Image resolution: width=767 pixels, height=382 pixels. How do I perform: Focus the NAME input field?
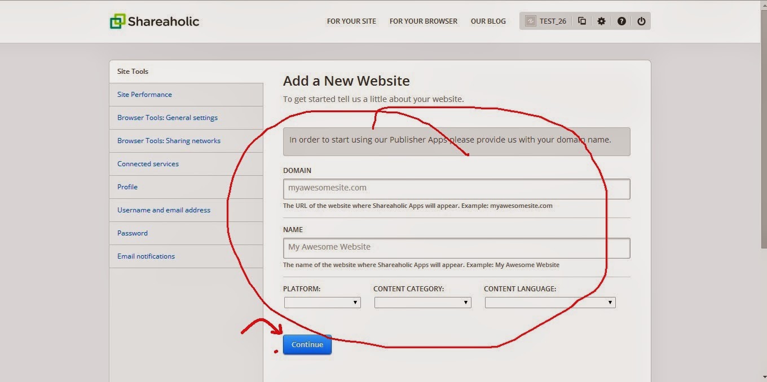(456, 248)
